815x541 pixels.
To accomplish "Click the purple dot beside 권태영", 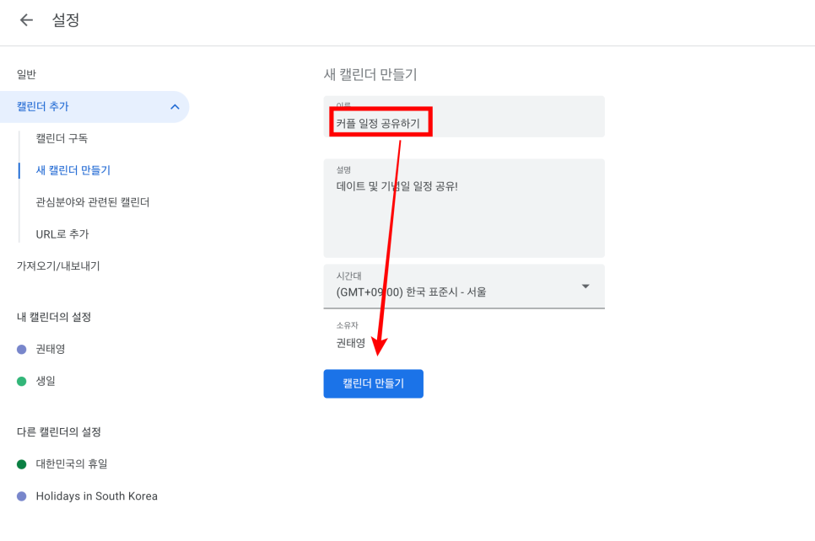I will coord(21,350).
